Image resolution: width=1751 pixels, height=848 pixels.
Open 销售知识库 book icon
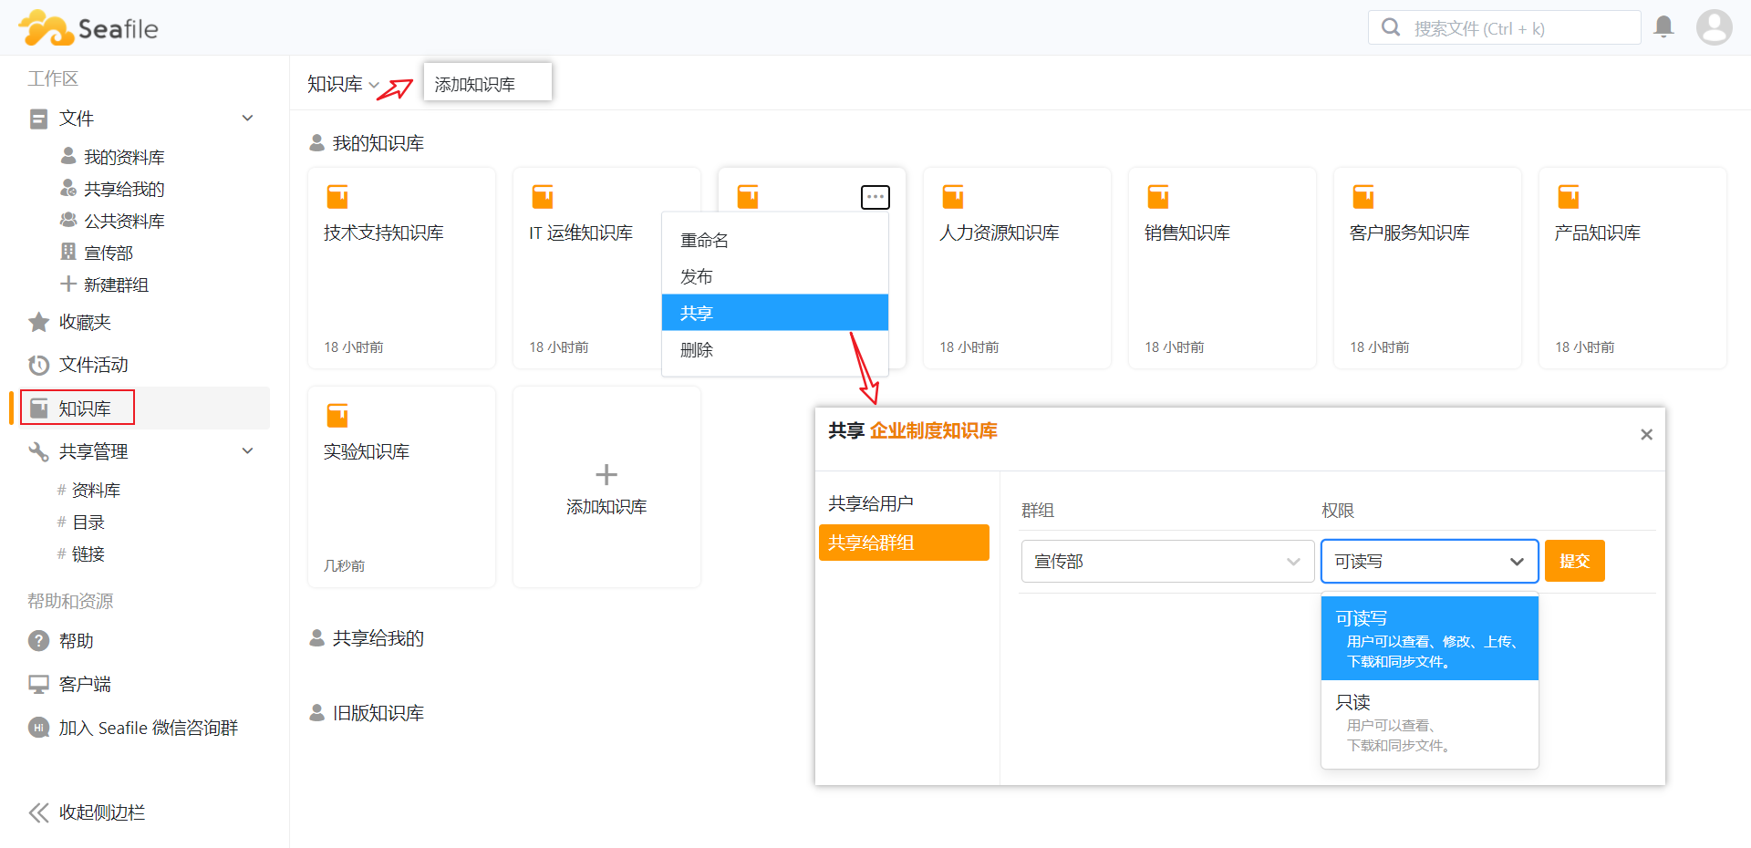(1158, 196)
